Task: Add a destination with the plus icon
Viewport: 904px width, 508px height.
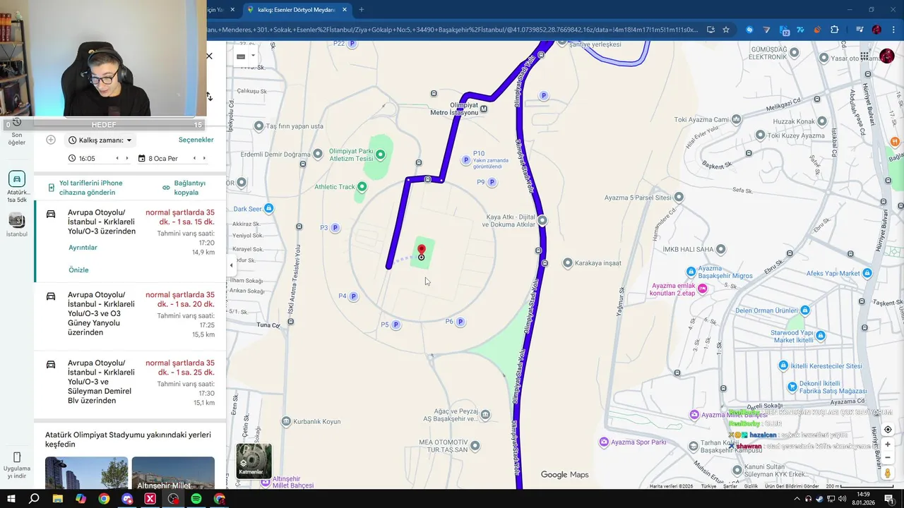Action: click(x=51, y=140)
